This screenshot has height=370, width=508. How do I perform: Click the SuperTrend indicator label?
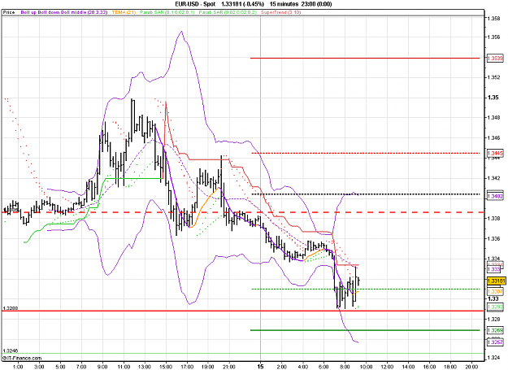pos(281,12)
